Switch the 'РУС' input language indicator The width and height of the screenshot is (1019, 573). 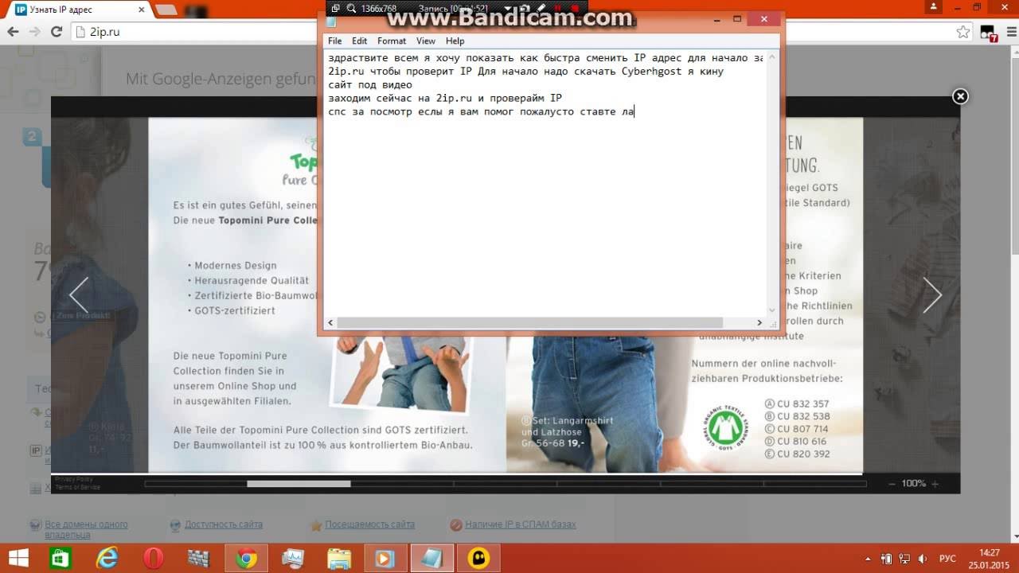[948, 558]
